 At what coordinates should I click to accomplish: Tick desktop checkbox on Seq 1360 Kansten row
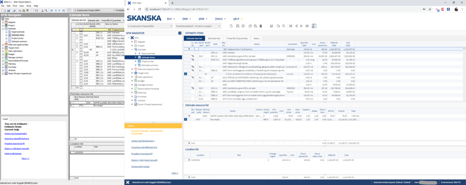(81, 32)
